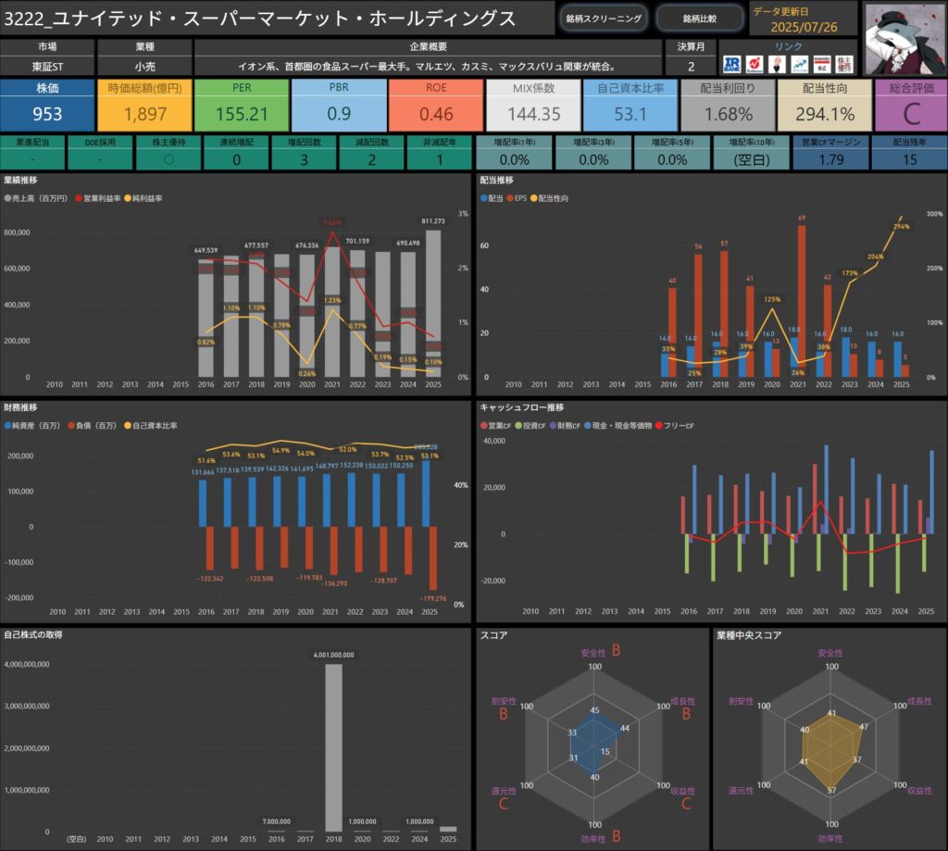948x851 pixels.
Task: Toggle the 純資産 legend marker
Action: [x=7, y=426]
